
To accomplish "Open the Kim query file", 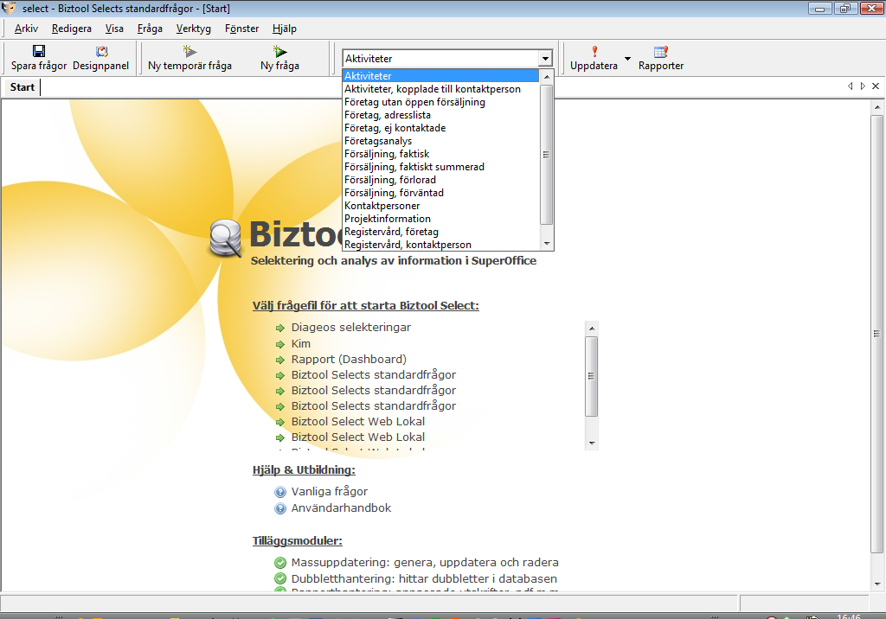I will 300,343.
